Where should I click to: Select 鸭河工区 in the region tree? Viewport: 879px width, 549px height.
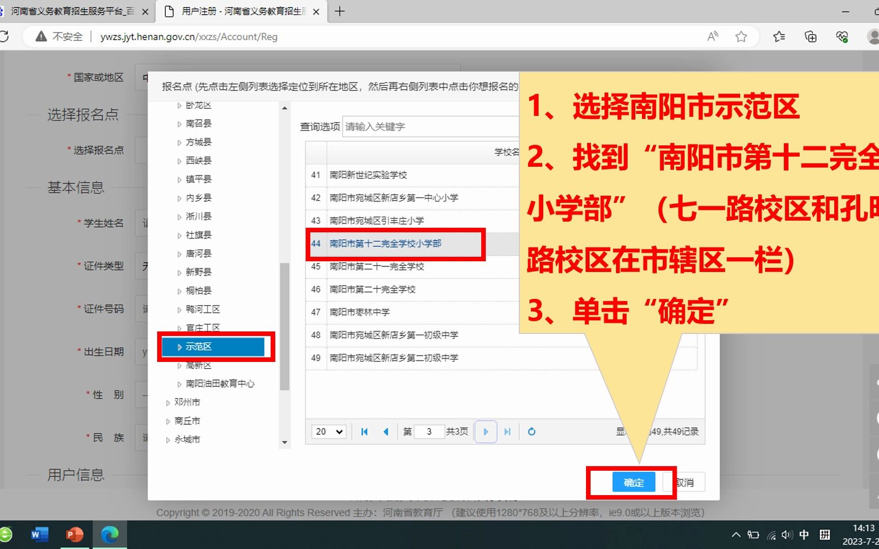(x=202, y=309)
